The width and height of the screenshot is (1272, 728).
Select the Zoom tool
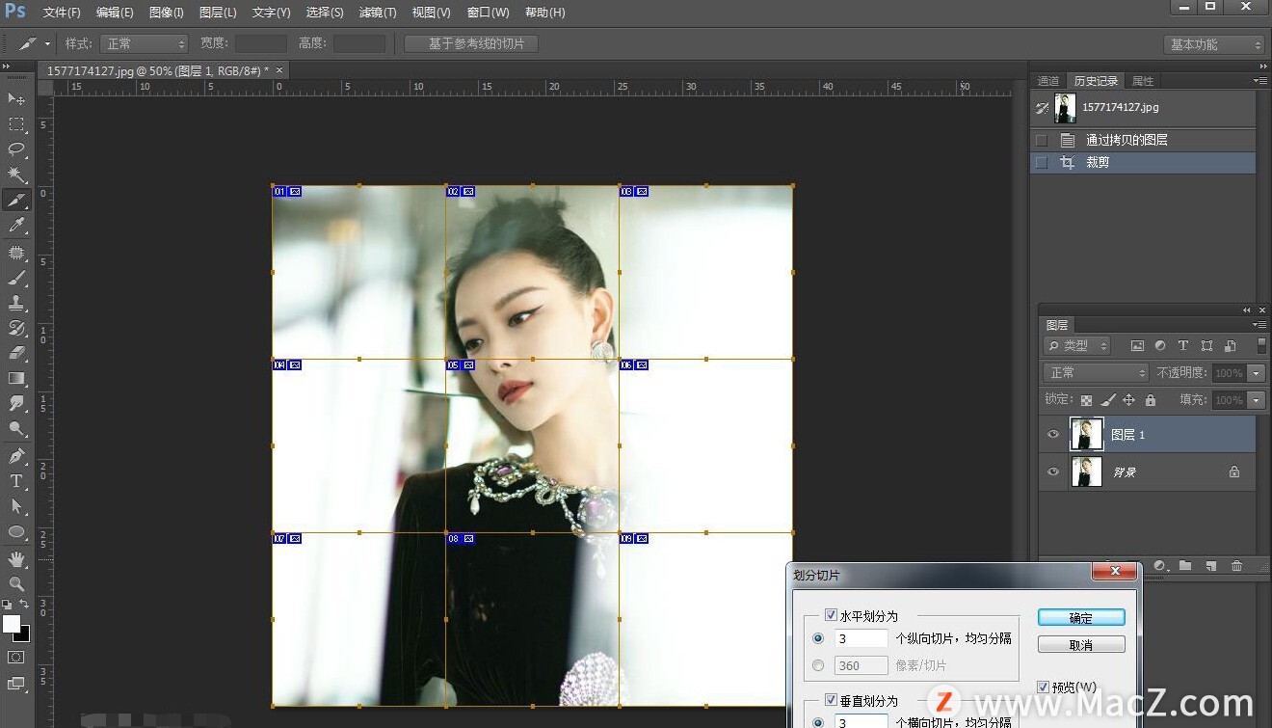click(16, 584)
